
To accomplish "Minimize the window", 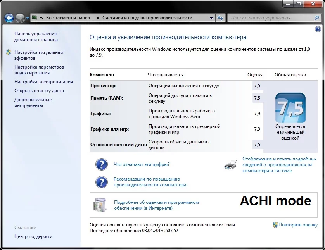I will pyautogui.click(x=288, y=4).
